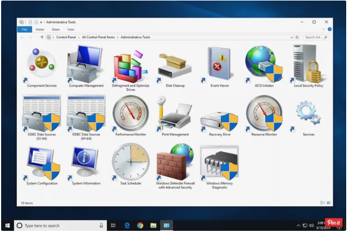Click All Control Panel Items breadcrumb
Viewport: 349px width, 232px height.
pos(98,37)
